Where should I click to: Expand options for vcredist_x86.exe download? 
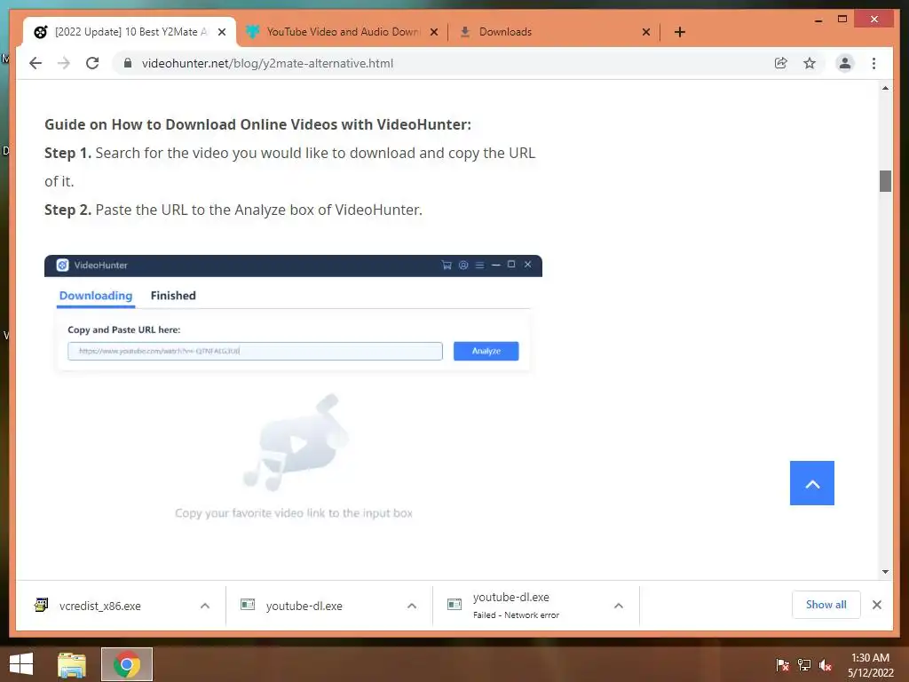pos(205,606)
